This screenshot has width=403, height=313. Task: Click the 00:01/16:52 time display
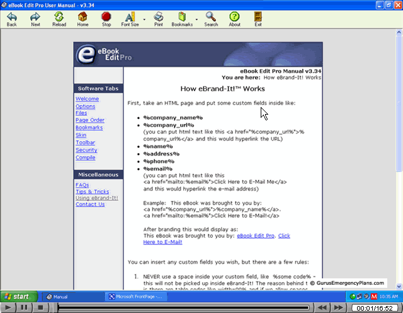click(x=375, y=308)
